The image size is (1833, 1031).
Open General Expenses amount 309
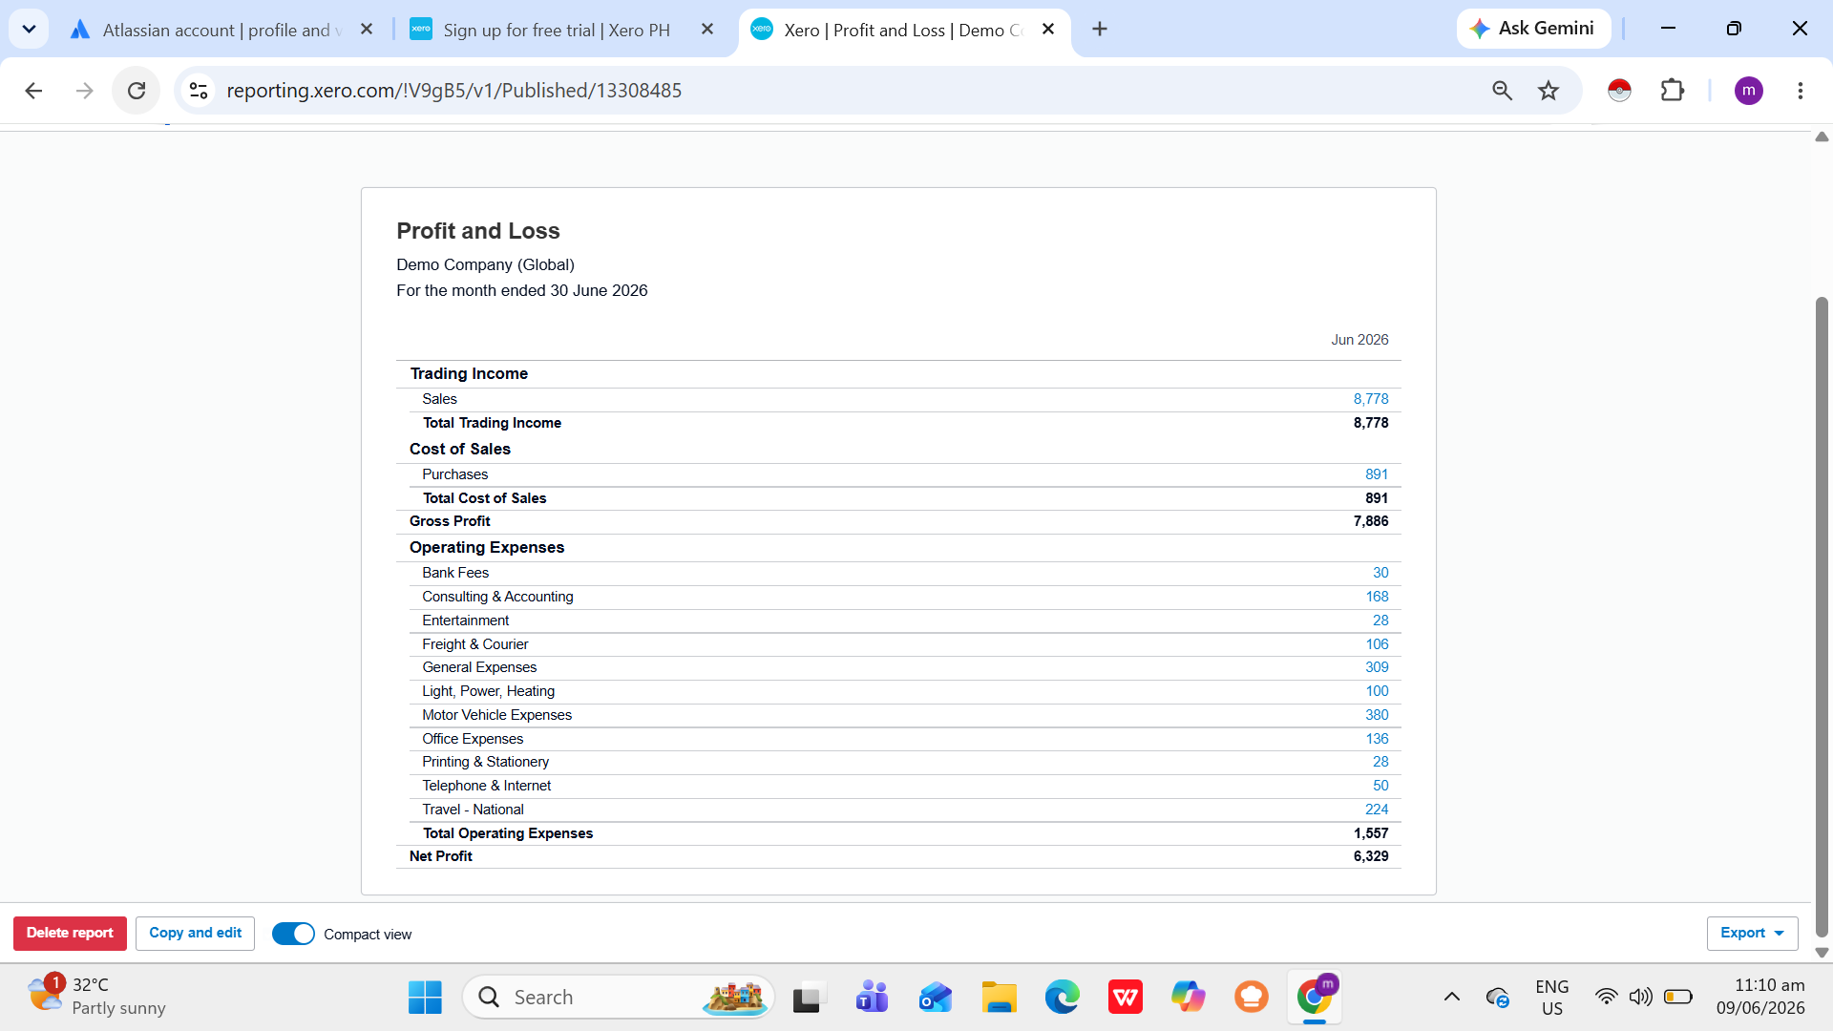[x=1377, y=667]
